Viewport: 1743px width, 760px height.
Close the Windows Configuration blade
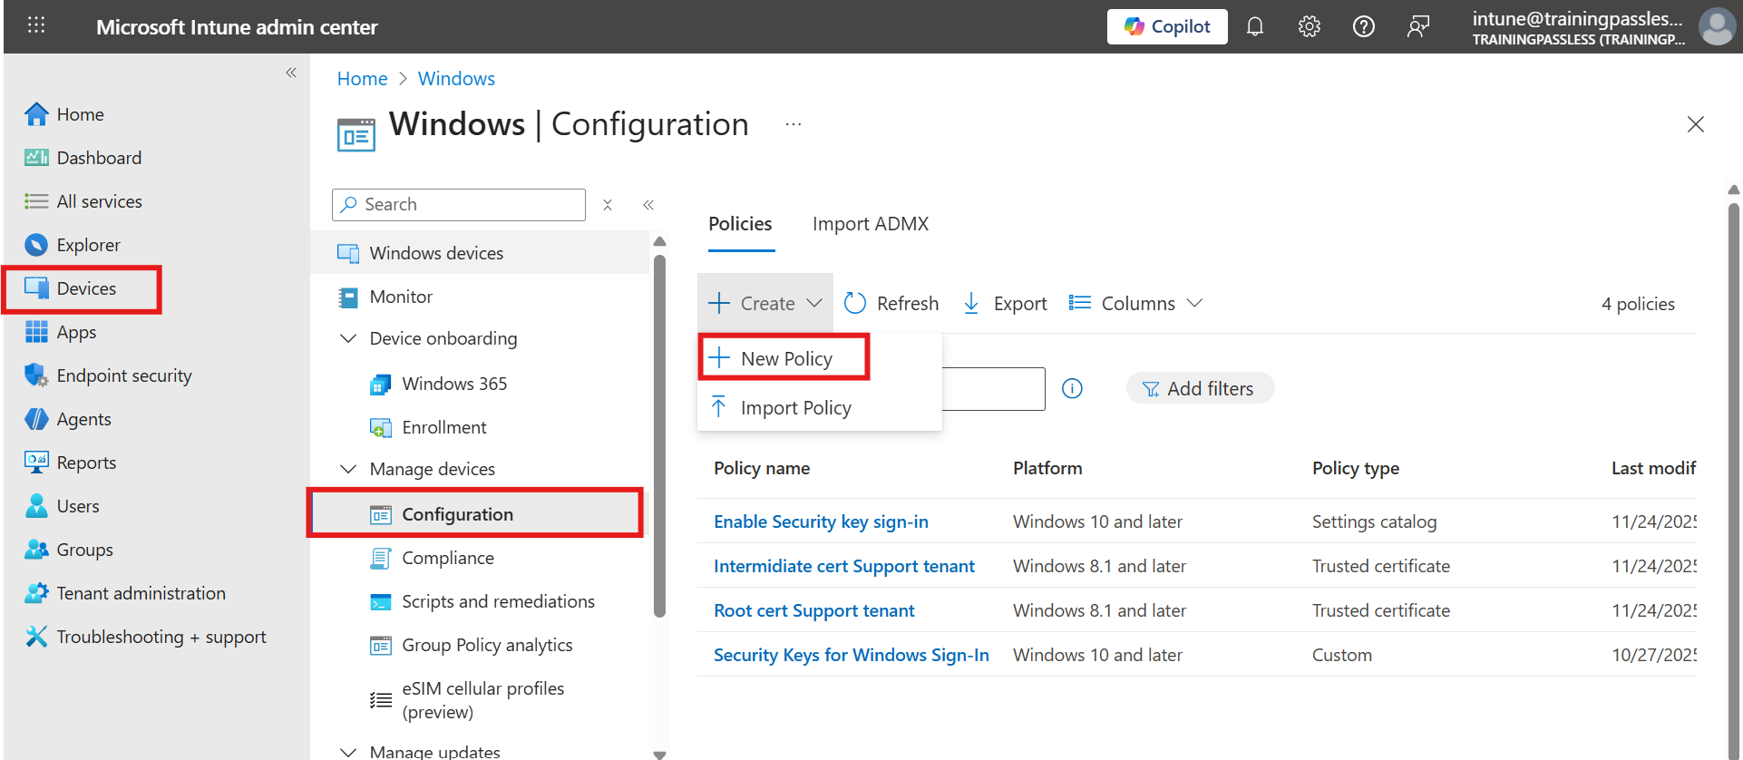pyautogui.click(x=1696, y=124)
